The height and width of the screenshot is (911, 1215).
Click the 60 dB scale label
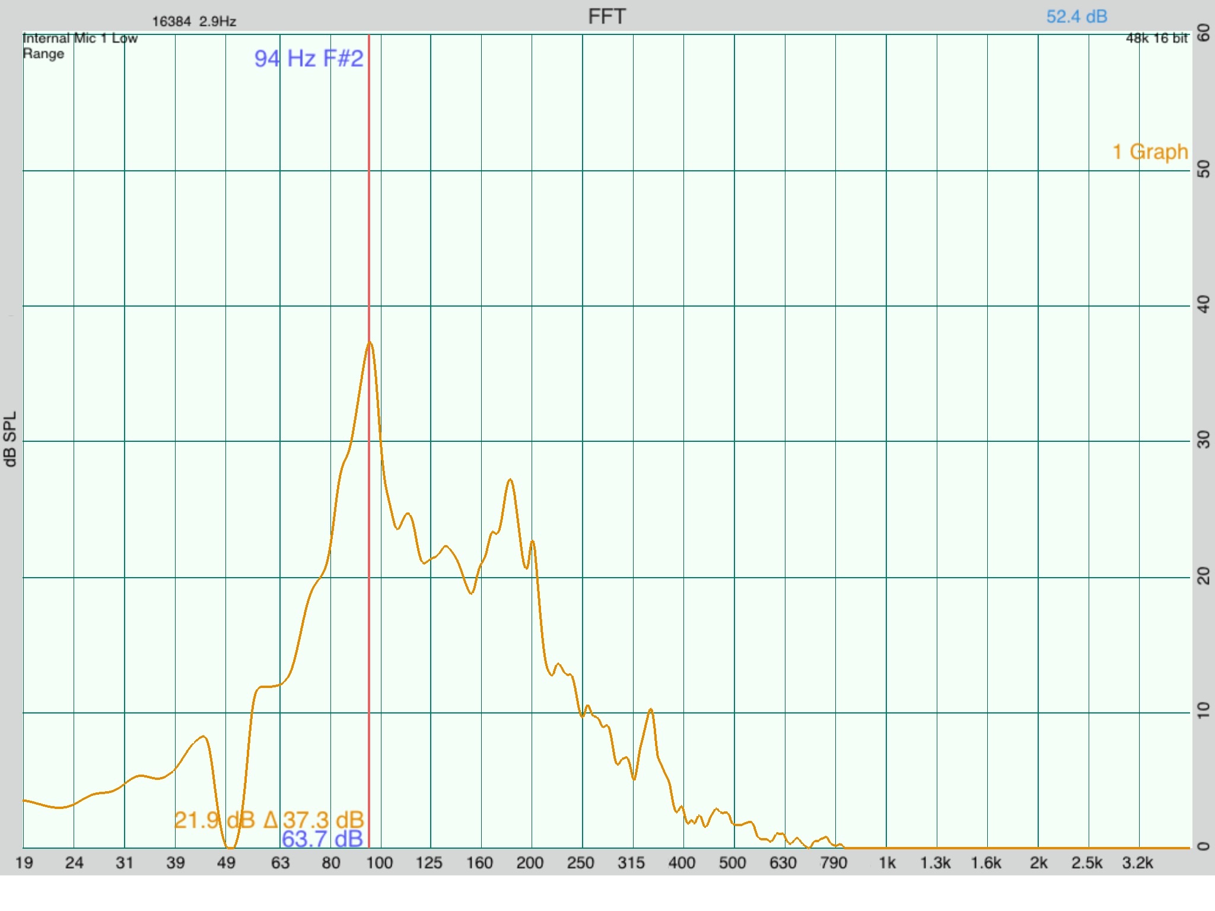1204,33
